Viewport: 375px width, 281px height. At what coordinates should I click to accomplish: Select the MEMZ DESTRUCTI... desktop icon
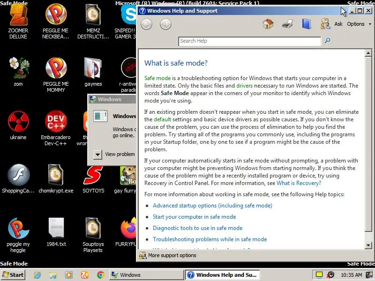point(93,22)
